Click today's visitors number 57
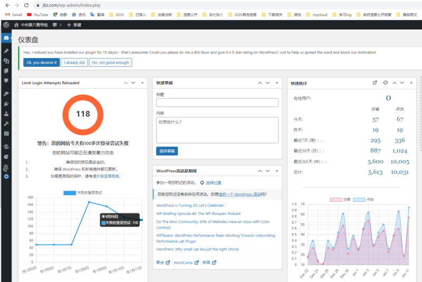Image resolution: width=422 pixels, height=282 pixels. [375, 120]
